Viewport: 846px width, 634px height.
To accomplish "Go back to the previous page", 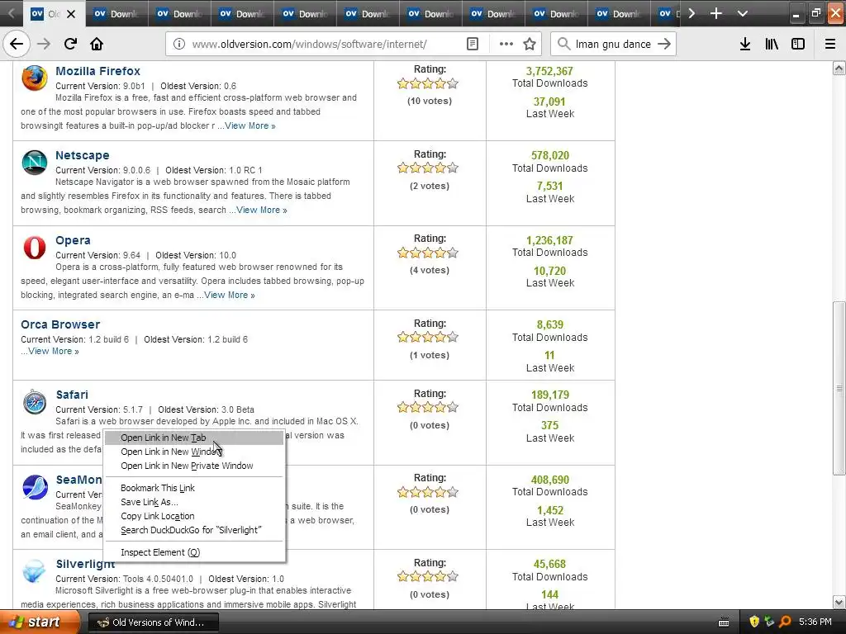I will click(17, 45).
